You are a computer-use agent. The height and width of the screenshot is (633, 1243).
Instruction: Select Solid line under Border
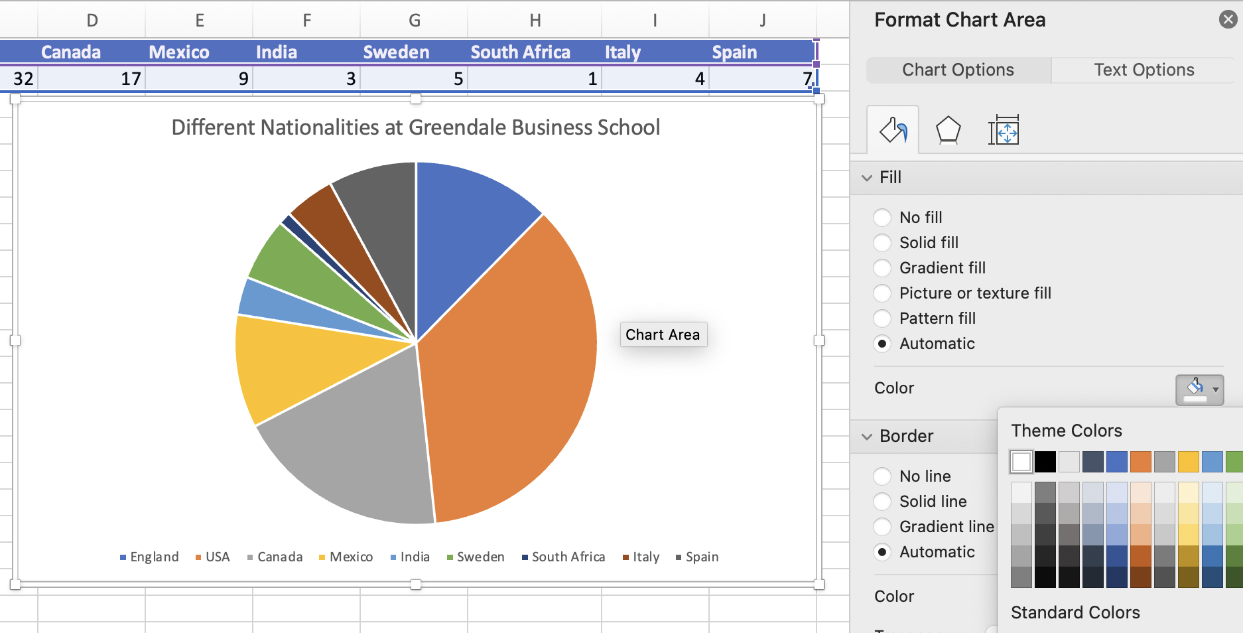[882, 501]
